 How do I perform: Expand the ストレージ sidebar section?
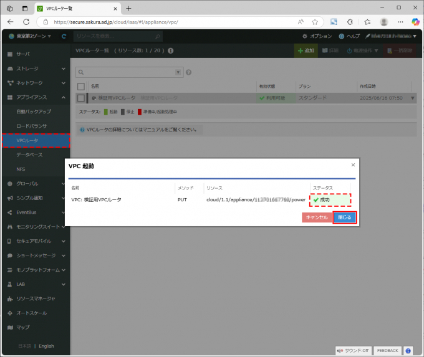tap(36, 69)
